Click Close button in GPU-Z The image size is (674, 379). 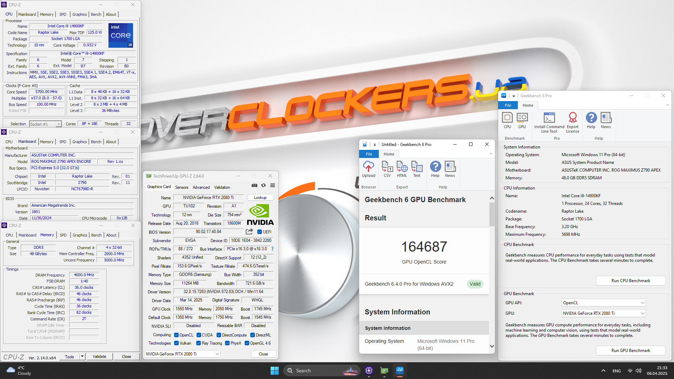tap(263, 354)
